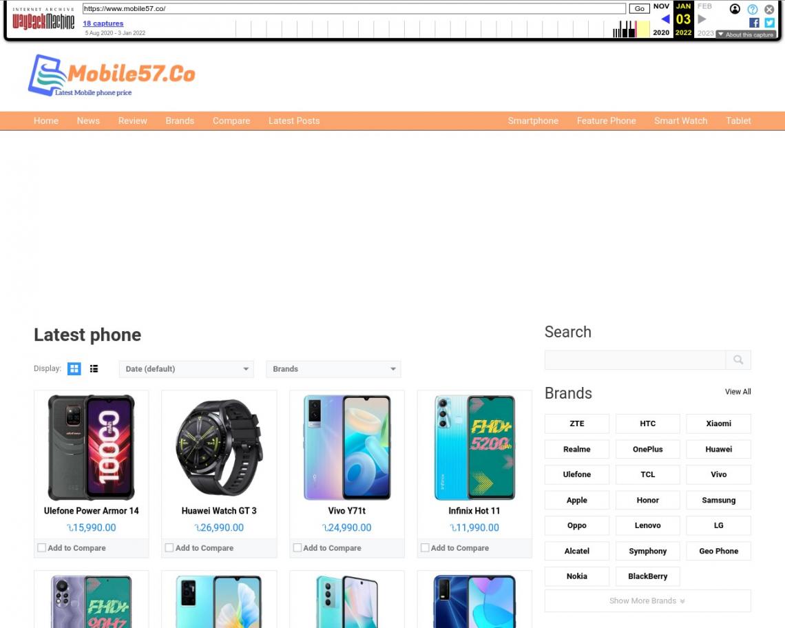Check Add to Compare for Infinix Hot 11

pos(425,548)
